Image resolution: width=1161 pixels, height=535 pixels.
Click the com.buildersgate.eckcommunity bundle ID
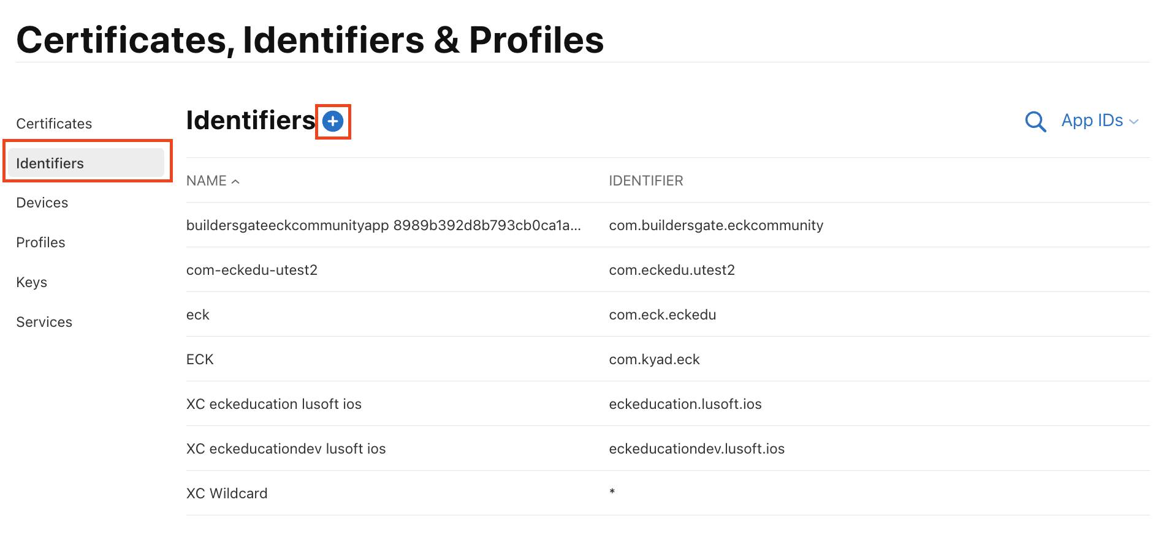tap(716, 225)
